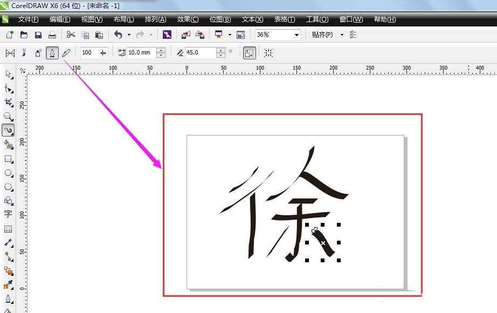Choose the Zoom tool
Screen dimensions: 497x313
(8, 116)
